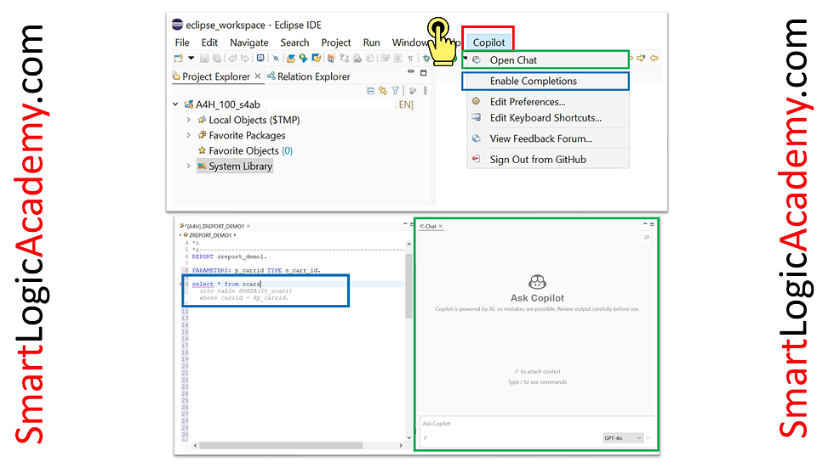The width and height of the screenshot is (834, 468).
Task: Click ZREPORT_DEMO1 in editor breadcrumb
Action: (211, 235)
